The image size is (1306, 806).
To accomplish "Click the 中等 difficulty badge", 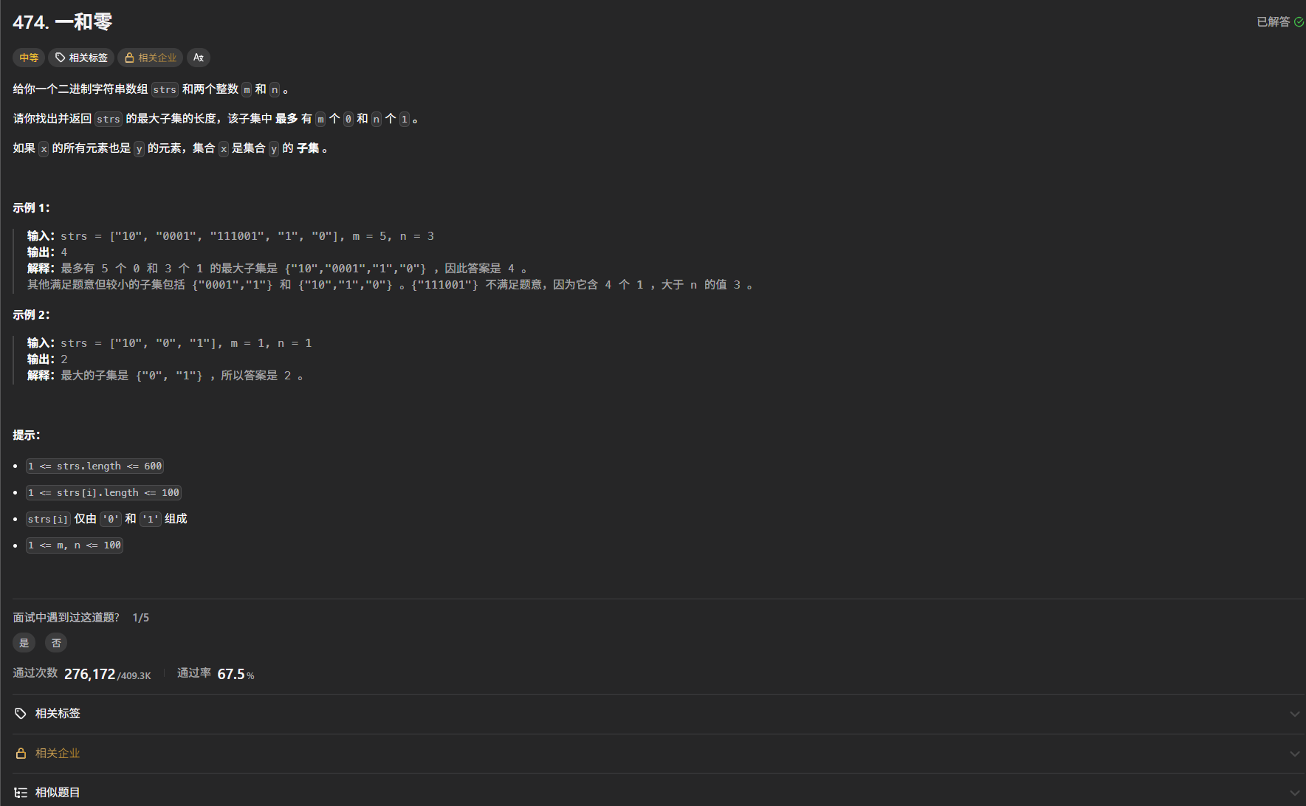I will click(29, 58).
